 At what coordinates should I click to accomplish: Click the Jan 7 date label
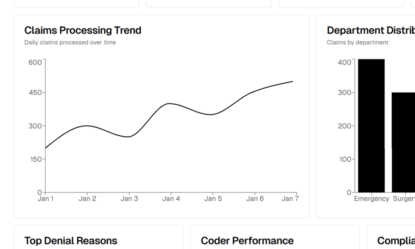[x=290, y=199]
